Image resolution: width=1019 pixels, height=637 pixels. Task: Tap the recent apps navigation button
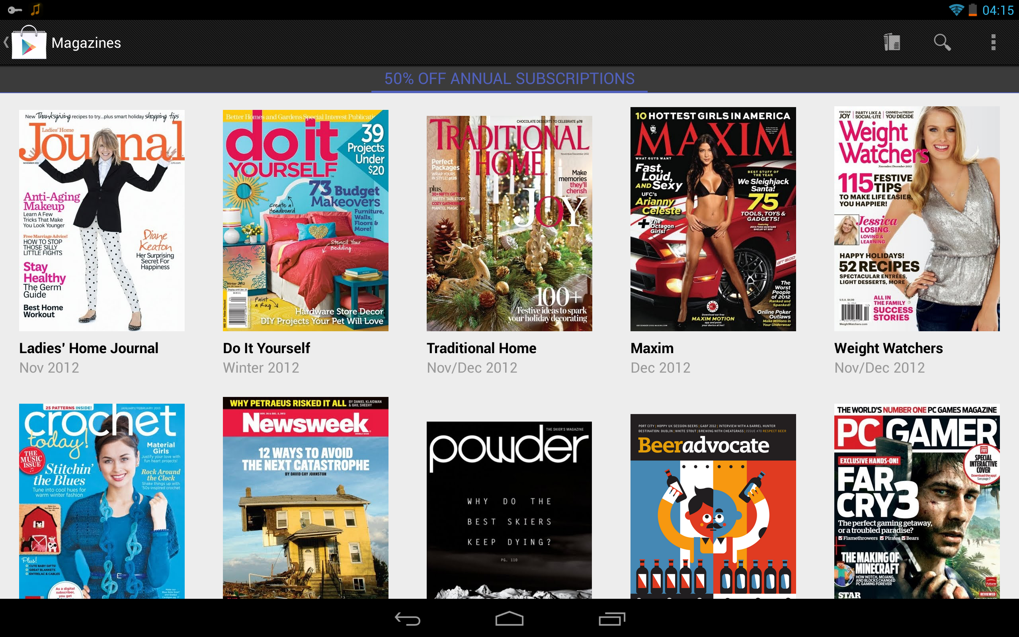612,618
